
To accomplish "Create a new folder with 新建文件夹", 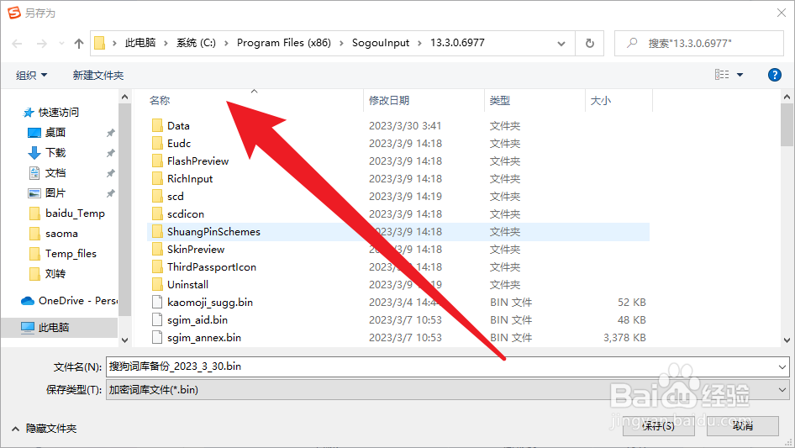I will [97, 75].
